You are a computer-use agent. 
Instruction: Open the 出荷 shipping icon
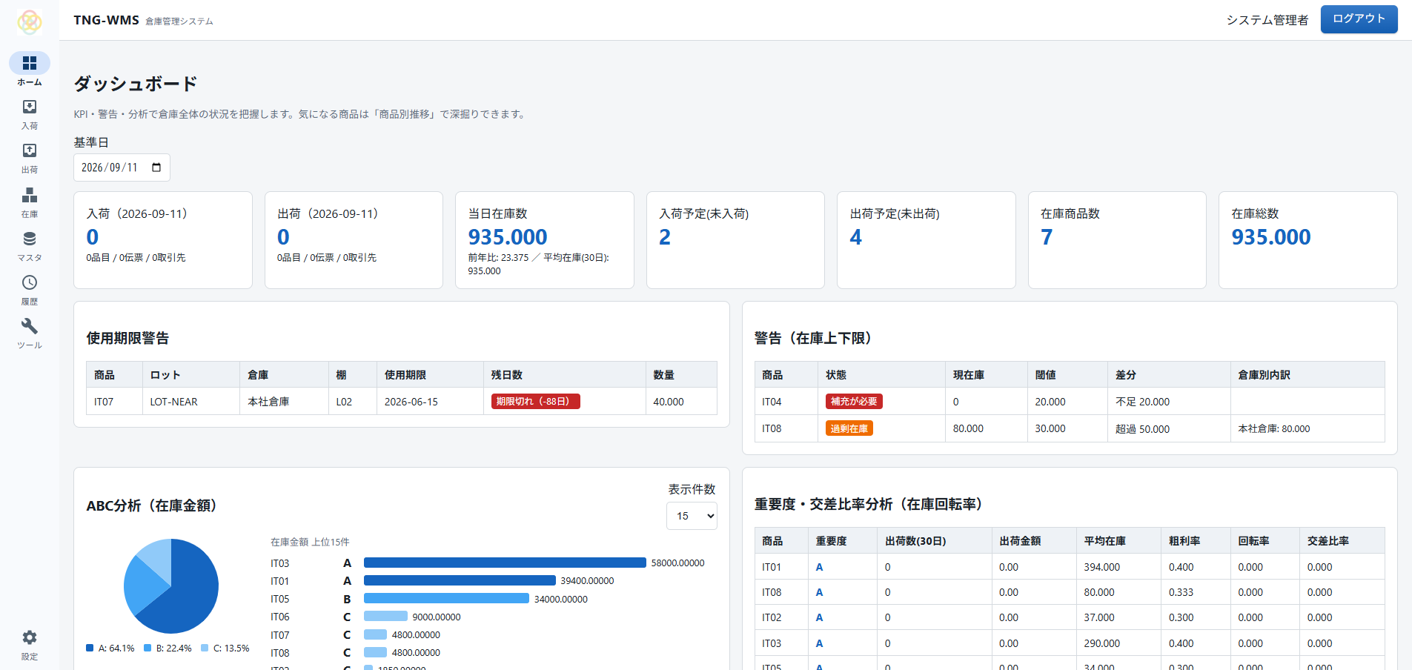click(x=30, y=150)
